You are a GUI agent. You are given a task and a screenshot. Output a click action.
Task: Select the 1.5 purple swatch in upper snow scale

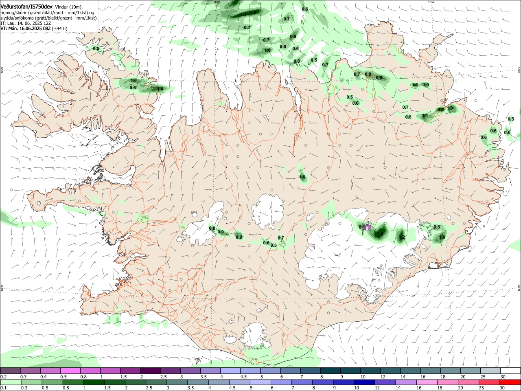pyautogui.click(x=130, y=371)
